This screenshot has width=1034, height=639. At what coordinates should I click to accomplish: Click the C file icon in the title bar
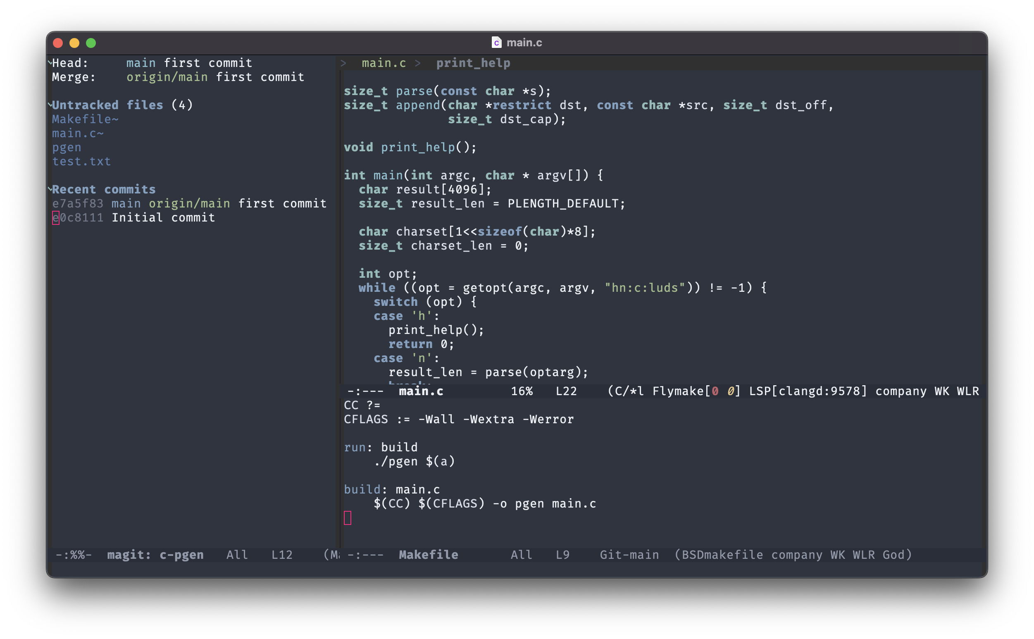tap(496, 42)
